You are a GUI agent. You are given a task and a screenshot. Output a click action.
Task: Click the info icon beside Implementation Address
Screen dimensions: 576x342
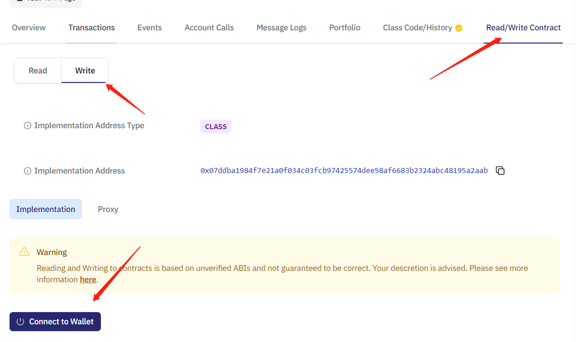(x=27, y=171)
